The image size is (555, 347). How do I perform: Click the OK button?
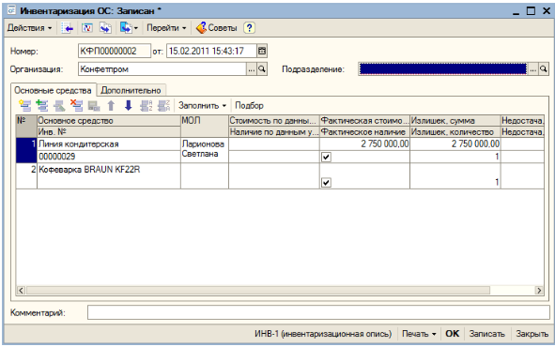452,334
